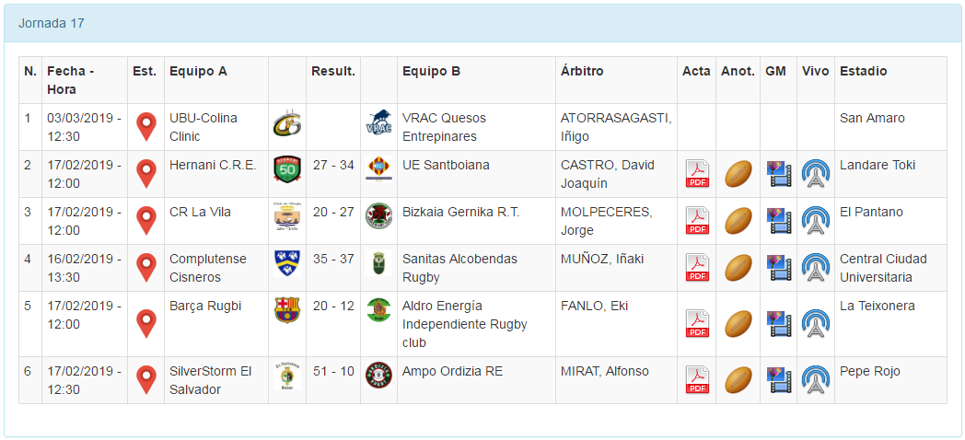Click the Equipo A column header
This screenshot has height=440, width=965.
pyautogui.click(x=198, y=71)
